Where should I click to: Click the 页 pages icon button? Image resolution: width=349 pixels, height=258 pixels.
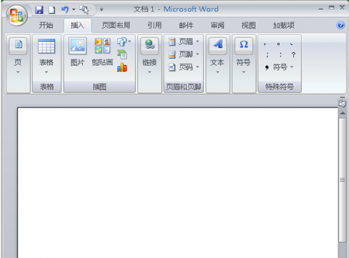(18, 46)
